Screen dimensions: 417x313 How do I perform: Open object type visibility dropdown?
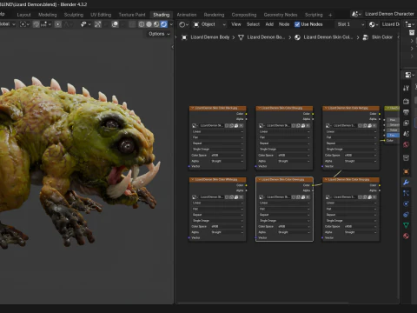click(85, 24)
